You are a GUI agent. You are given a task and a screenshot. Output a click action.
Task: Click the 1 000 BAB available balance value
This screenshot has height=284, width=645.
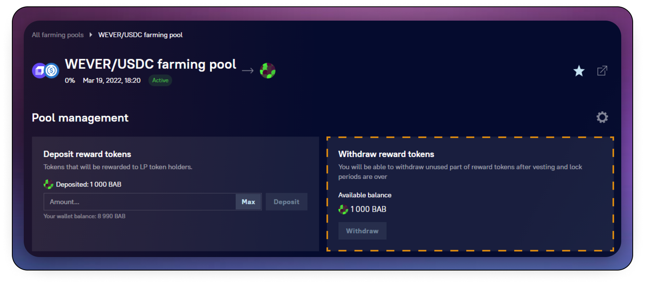tap(368, 209)
